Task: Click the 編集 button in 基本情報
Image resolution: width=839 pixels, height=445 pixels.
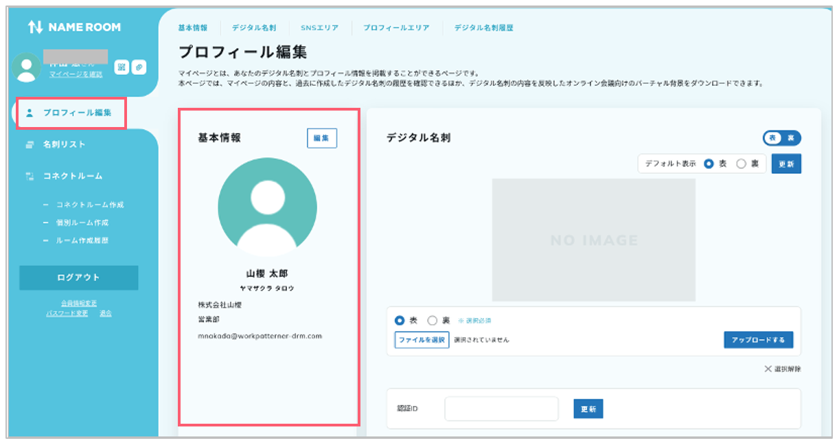Action: click(x=322, y=138)
